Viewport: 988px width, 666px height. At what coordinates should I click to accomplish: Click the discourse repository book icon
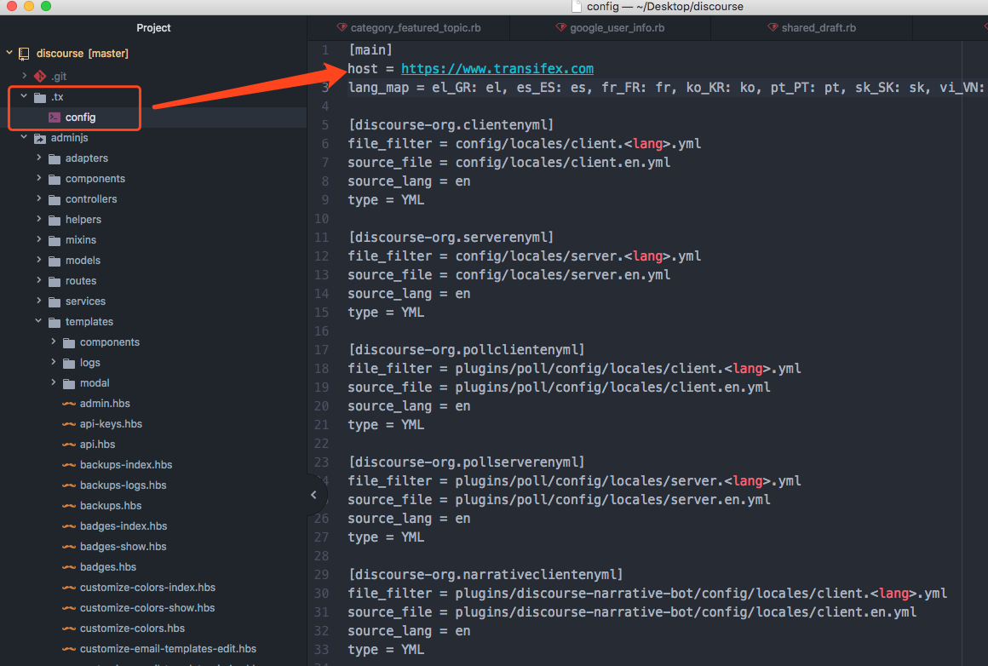click(x=24, y=54)
